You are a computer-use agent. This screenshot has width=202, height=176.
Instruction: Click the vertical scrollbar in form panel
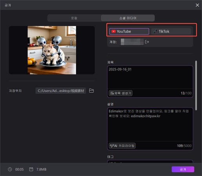[x=196, y=86]
